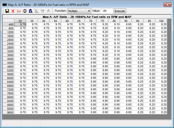The width and height of the screenshot is (174, 128).
Task: Close the Map A: A/F Ratio window
Action: click(167, 5)
